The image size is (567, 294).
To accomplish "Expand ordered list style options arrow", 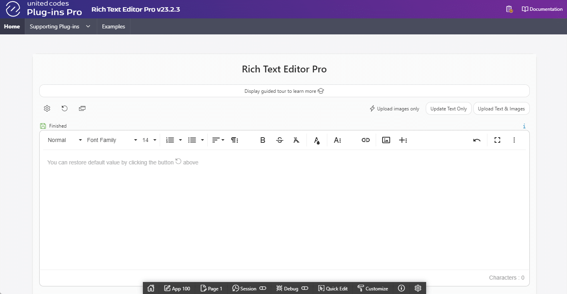I will pyautogui.click(x=180, y=140).
